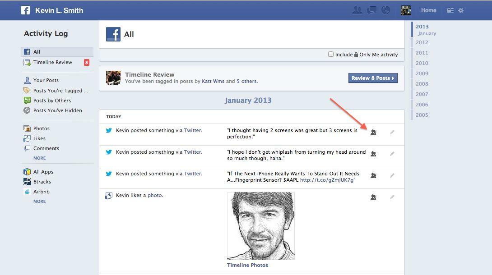The width and height of the screenshot is (492, 275).
Task: Open the liked portrait photo thumbnail
Action: click(261, 226)
